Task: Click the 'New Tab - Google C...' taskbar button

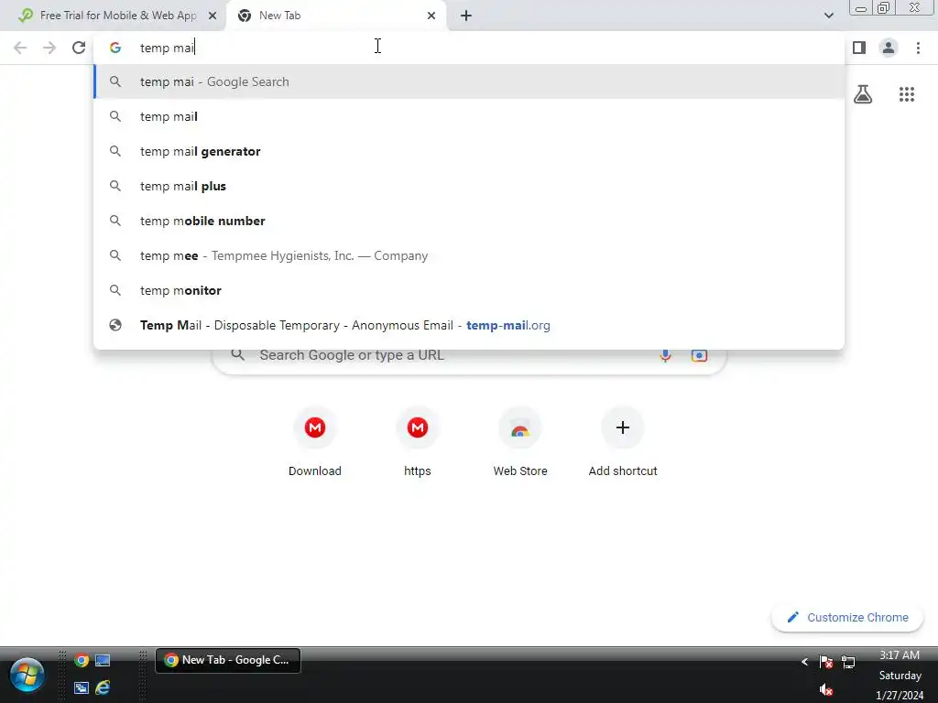Action: (x=227, y=661)
